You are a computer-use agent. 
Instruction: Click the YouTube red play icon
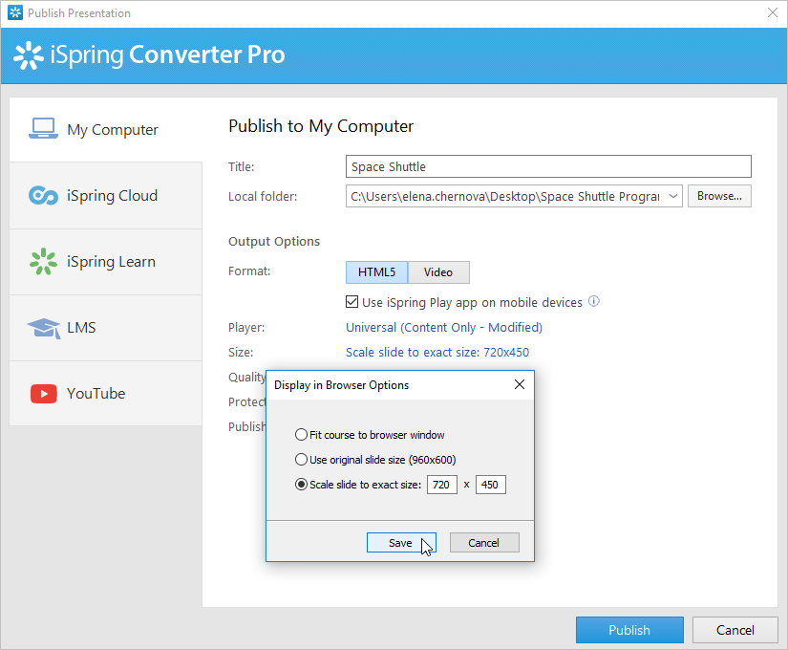44,394
